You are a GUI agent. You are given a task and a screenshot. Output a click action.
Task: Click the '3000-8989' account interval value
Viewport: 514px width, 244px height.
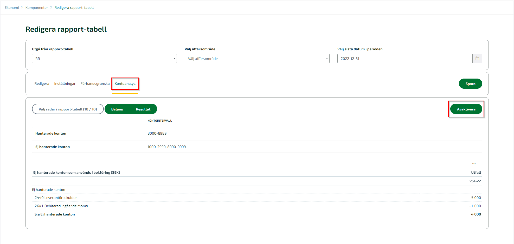point(157,133)
